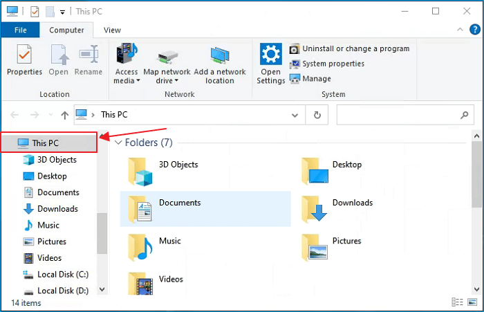Screen dimensions: 484x312
Task: Open the File menu tab
Action: click(20, 30)
